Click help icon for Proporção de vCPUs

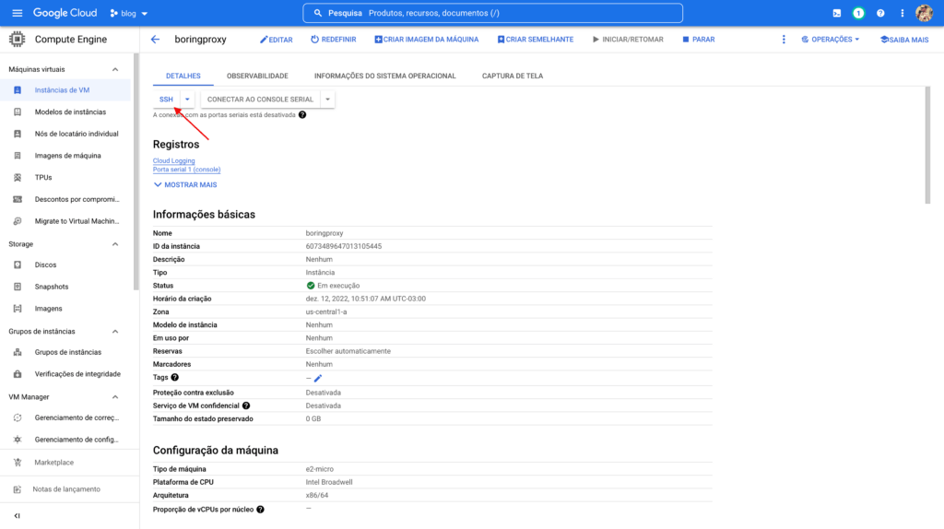(x=260, y=509)
